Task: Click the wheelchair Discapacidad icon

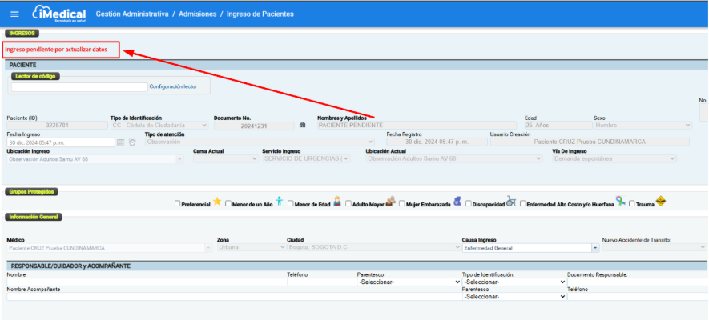Action: pos(511,202)
